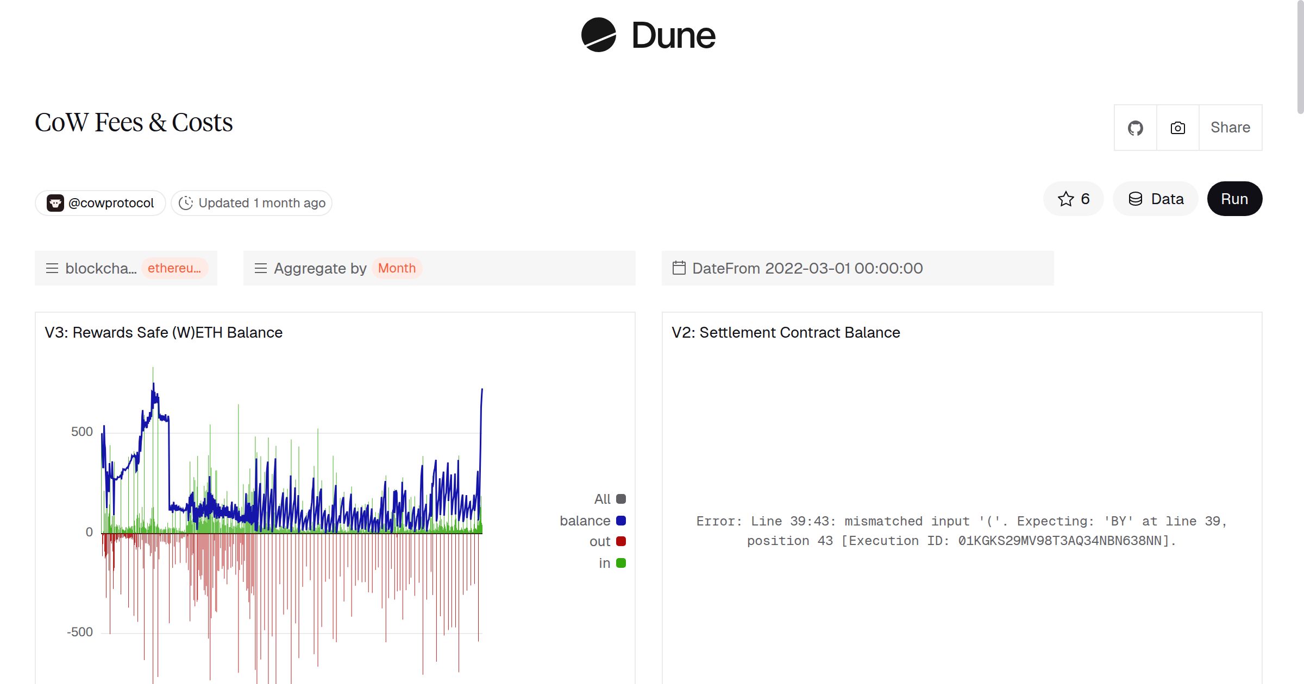Click the cow avatar next to @cowprotocol
1304x684 pixels.
[x=56, y=202]
